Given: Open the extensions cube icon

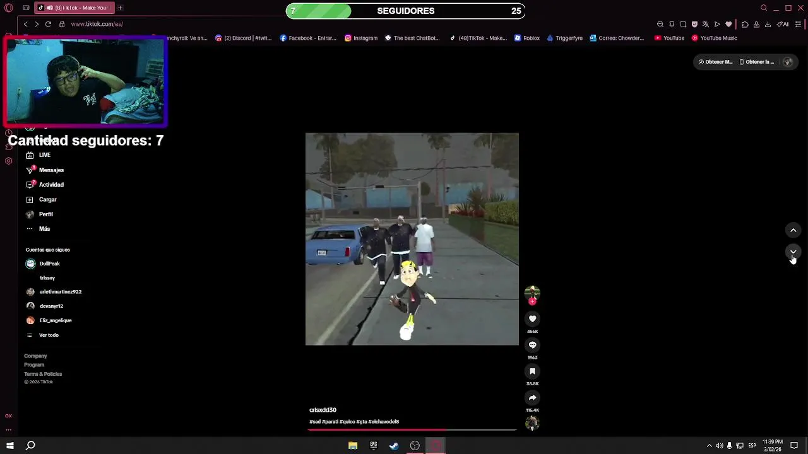Looking at the screenshot, I should [x=745, y=24].
